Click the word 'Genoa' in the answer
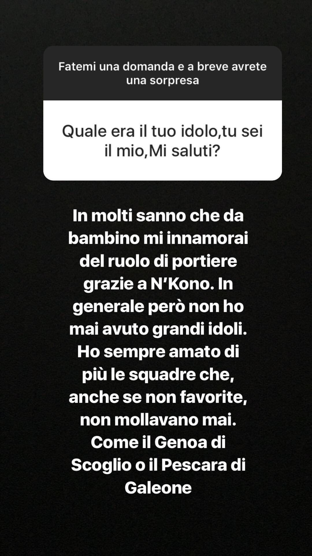 pos(181,442)
